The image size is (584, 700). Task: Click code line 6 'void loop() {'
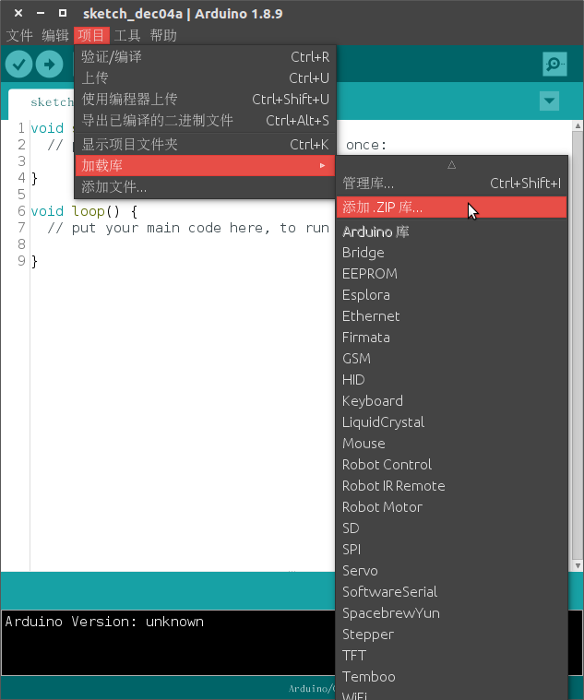coord(84,210)
